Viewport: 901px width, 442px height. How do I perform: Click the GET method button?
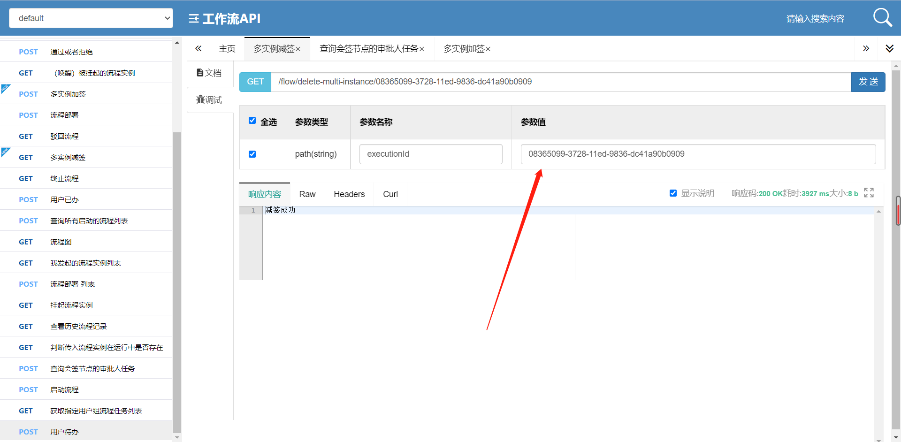coord(255,82)
